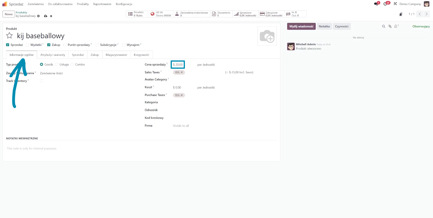This screenshot has width=433, height=218.
Task: Save the record using cloud upload icon
Action: click(x=45, y=16)
